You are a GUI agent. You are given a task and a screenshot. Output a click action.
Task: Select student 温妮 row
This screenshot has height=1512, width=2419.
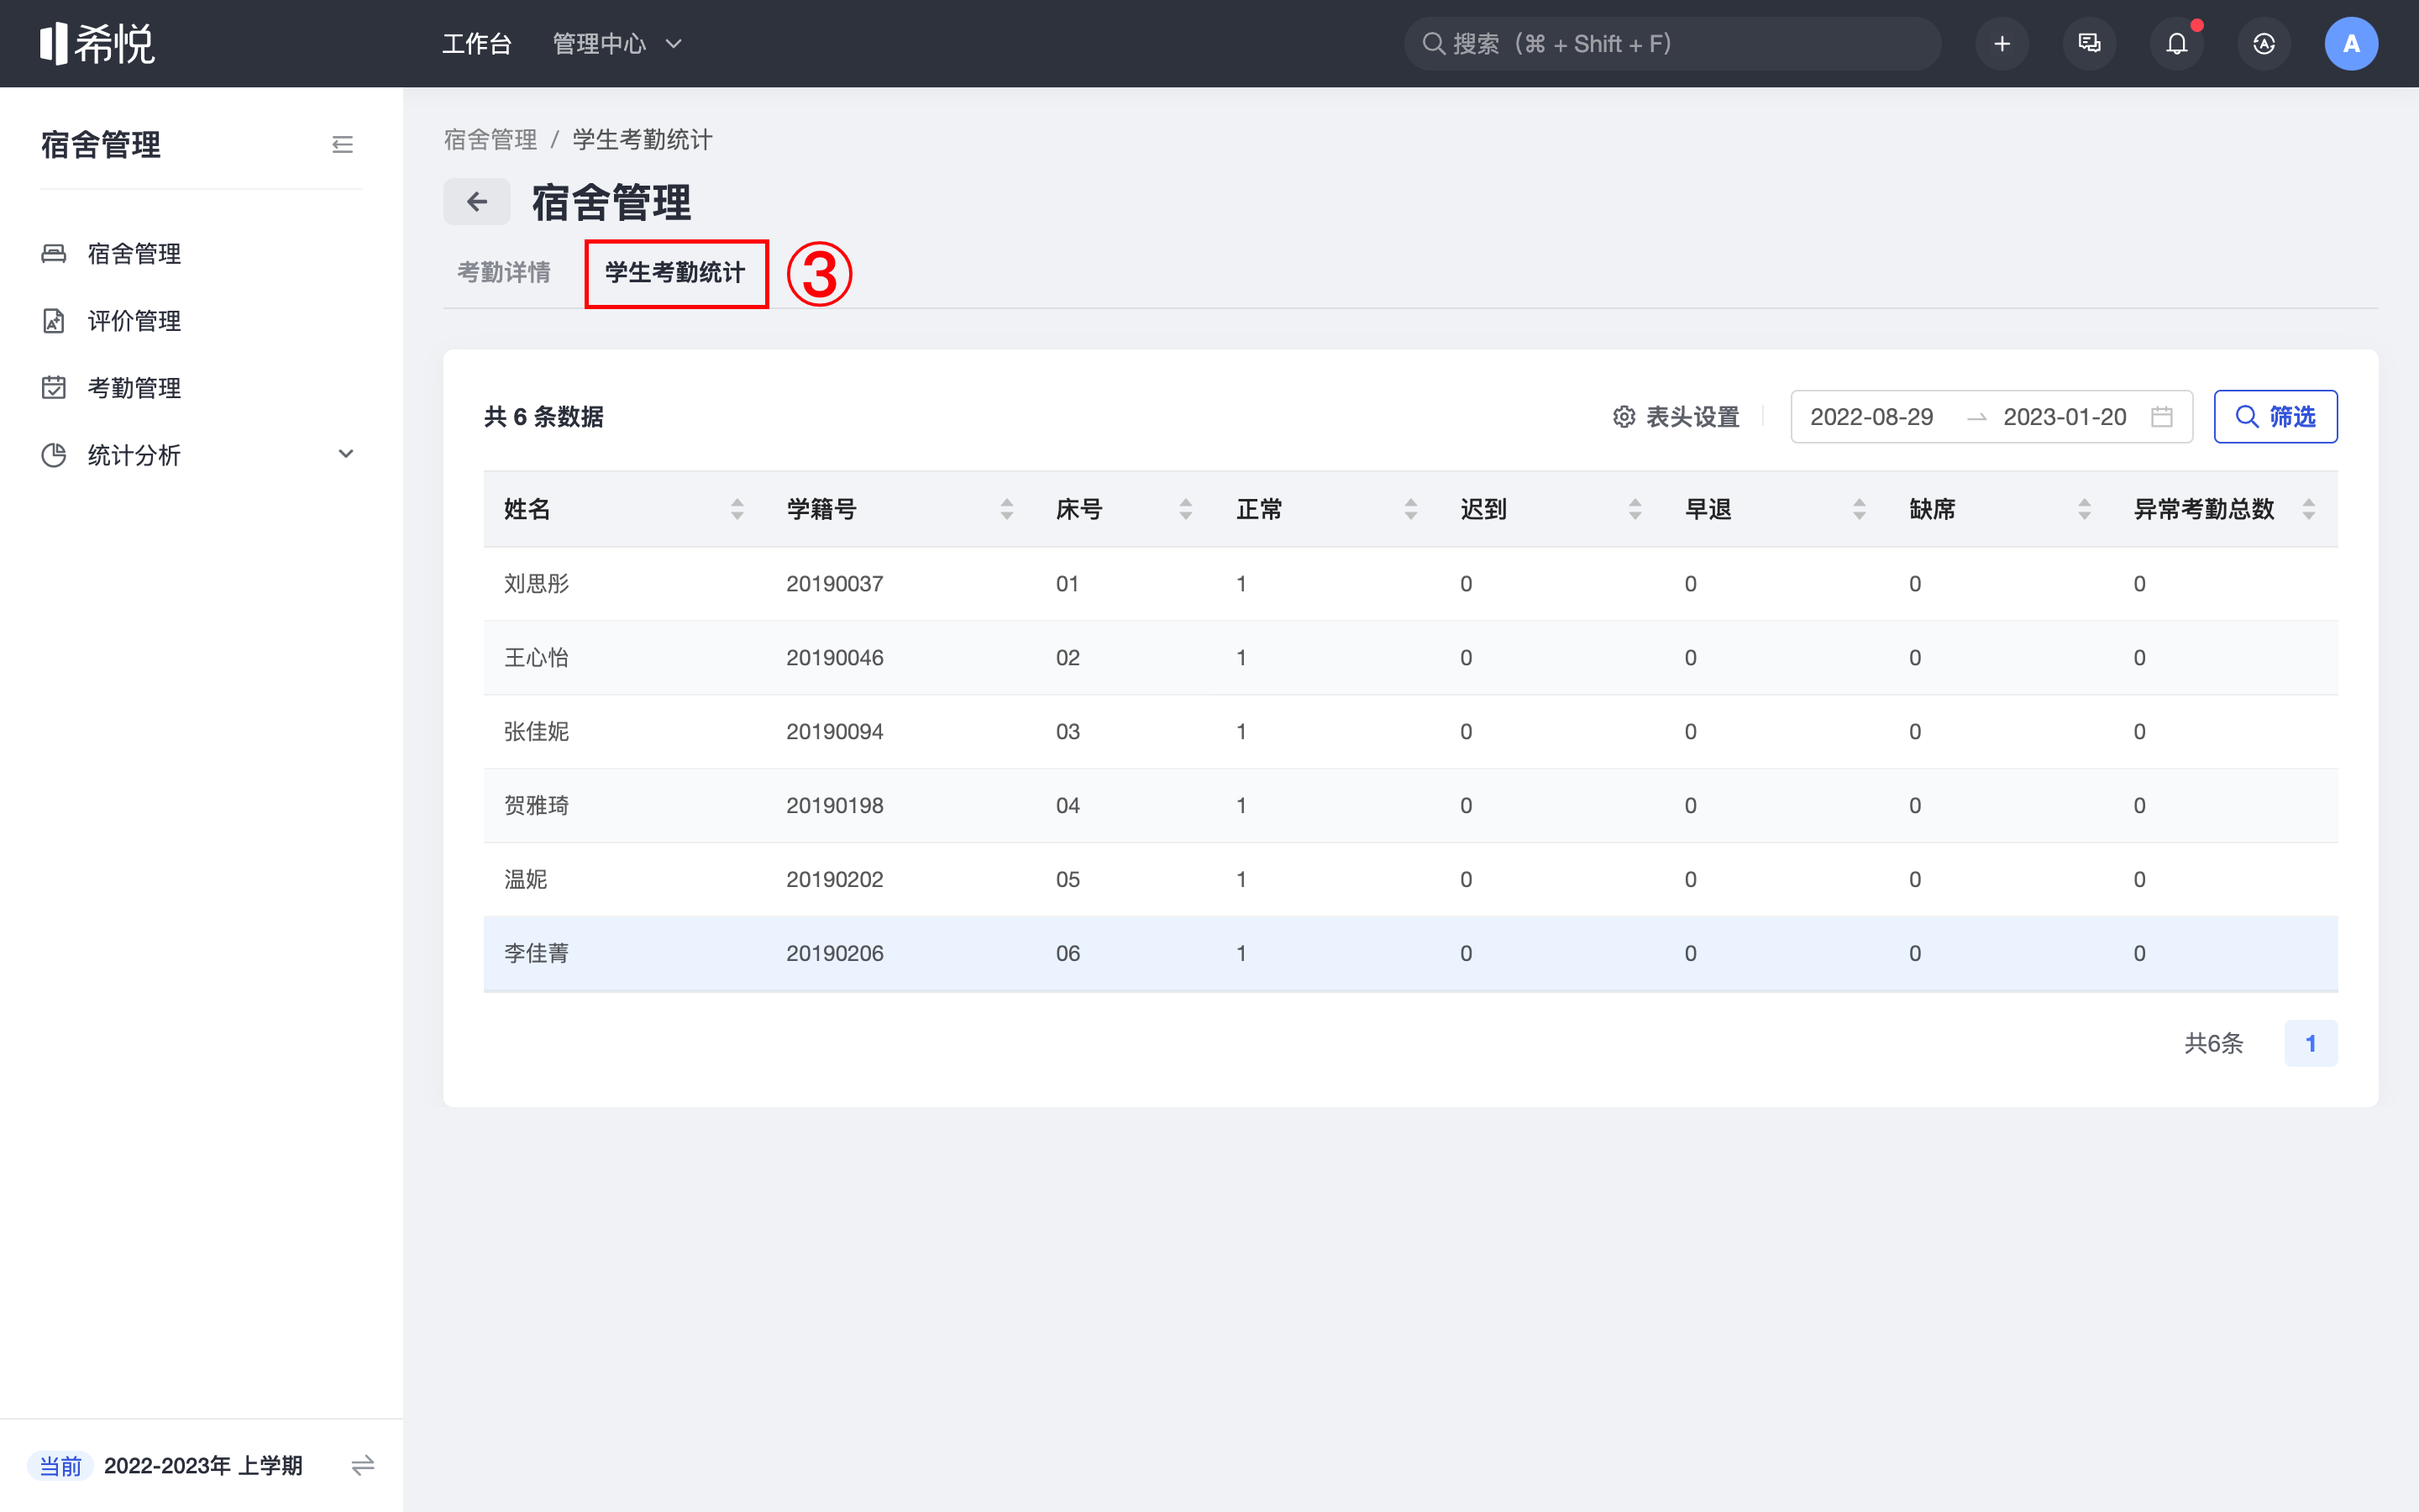(x=1409, y=879)
